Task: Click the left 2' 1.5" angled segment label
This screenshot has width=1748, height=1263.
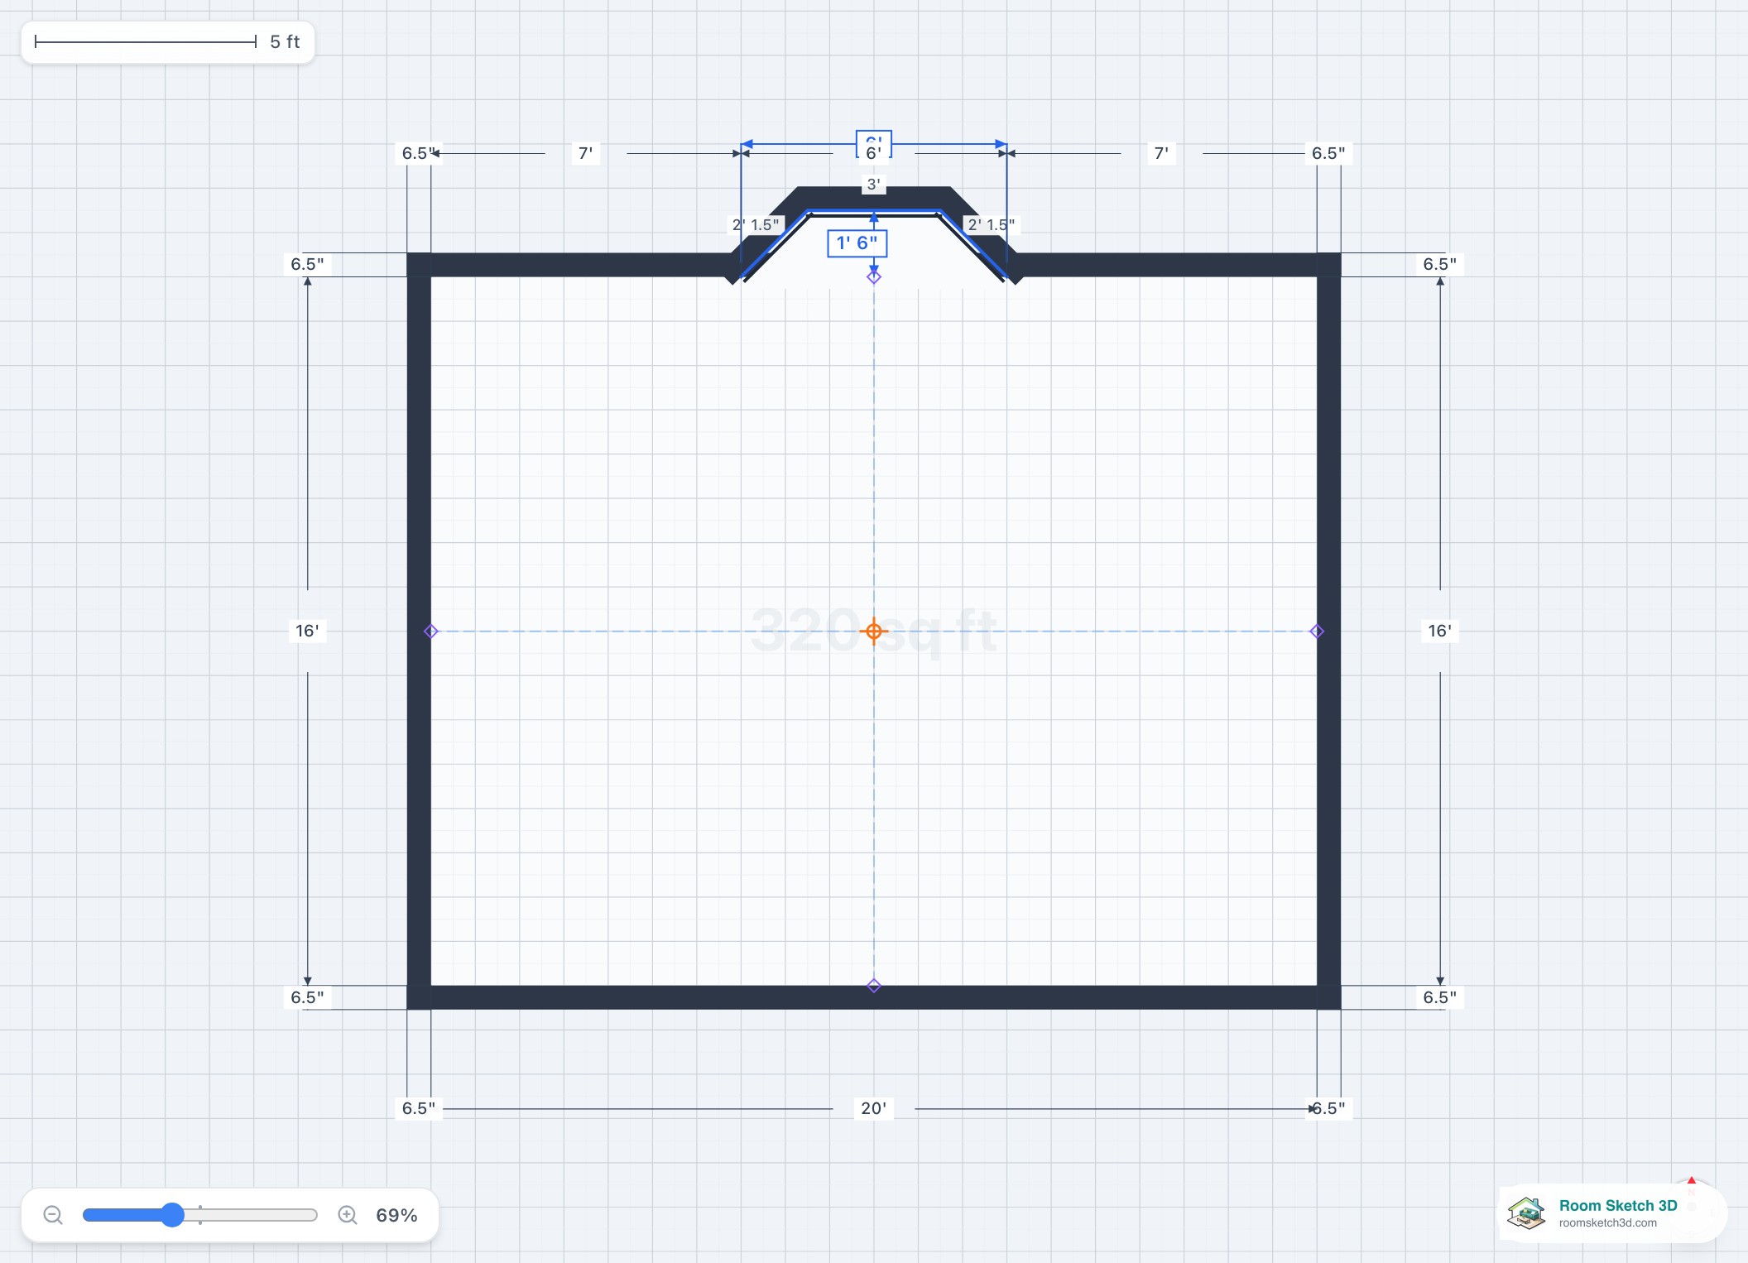Action: pyautogui.click(x=756, y=224)
